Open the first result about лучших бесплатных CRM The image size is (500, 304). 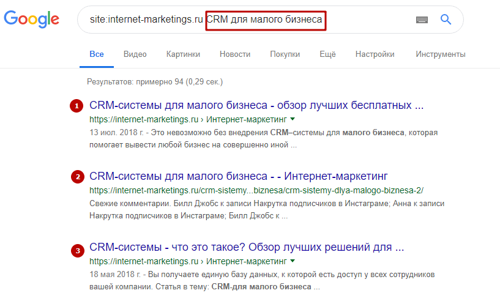tap(256, 105)
